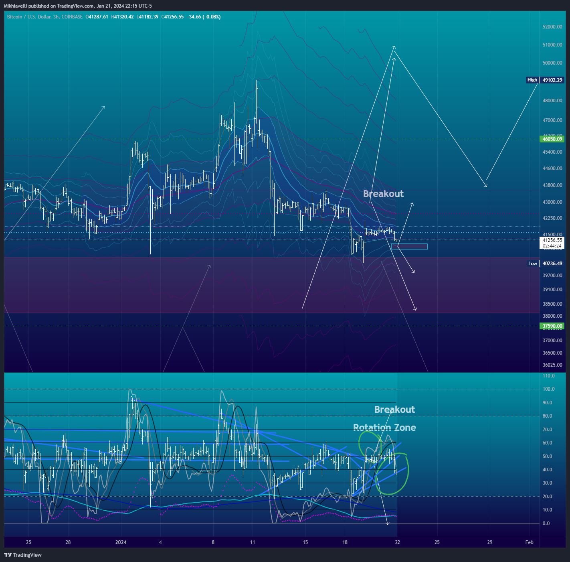Click the 20.0 oscillator scale label
The height and width of the screenshot is (562, 570).
point(547,497)
